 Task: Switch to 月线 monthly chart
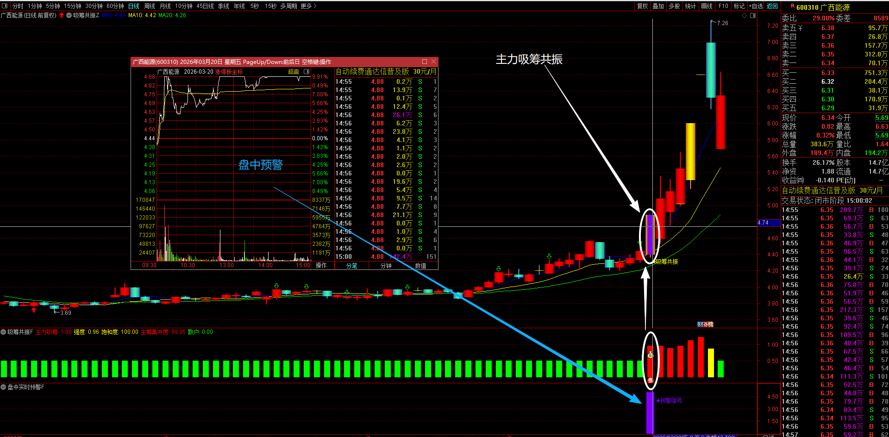(165, 6)
